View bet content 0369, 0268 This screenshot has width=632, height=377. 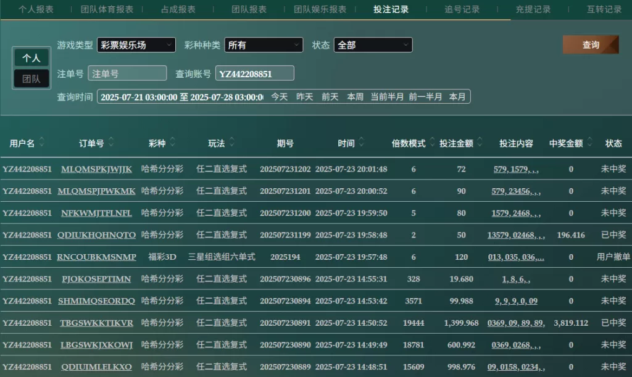point(516,345)
